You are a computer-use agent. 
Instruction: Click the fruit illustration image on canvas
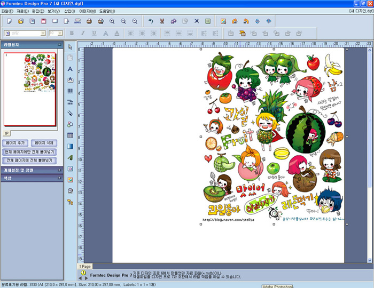click(x=274, y=137)
